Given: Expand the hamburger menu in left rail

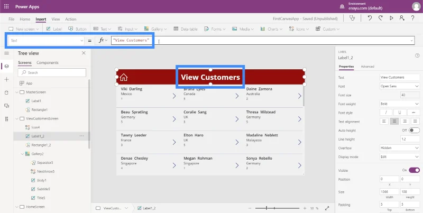Looking at the screenshot, I should (6, 53).
